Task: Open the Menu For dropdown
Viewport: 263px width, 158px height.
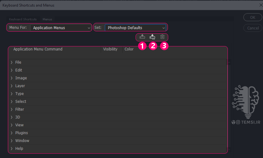Action: point(61,28)
